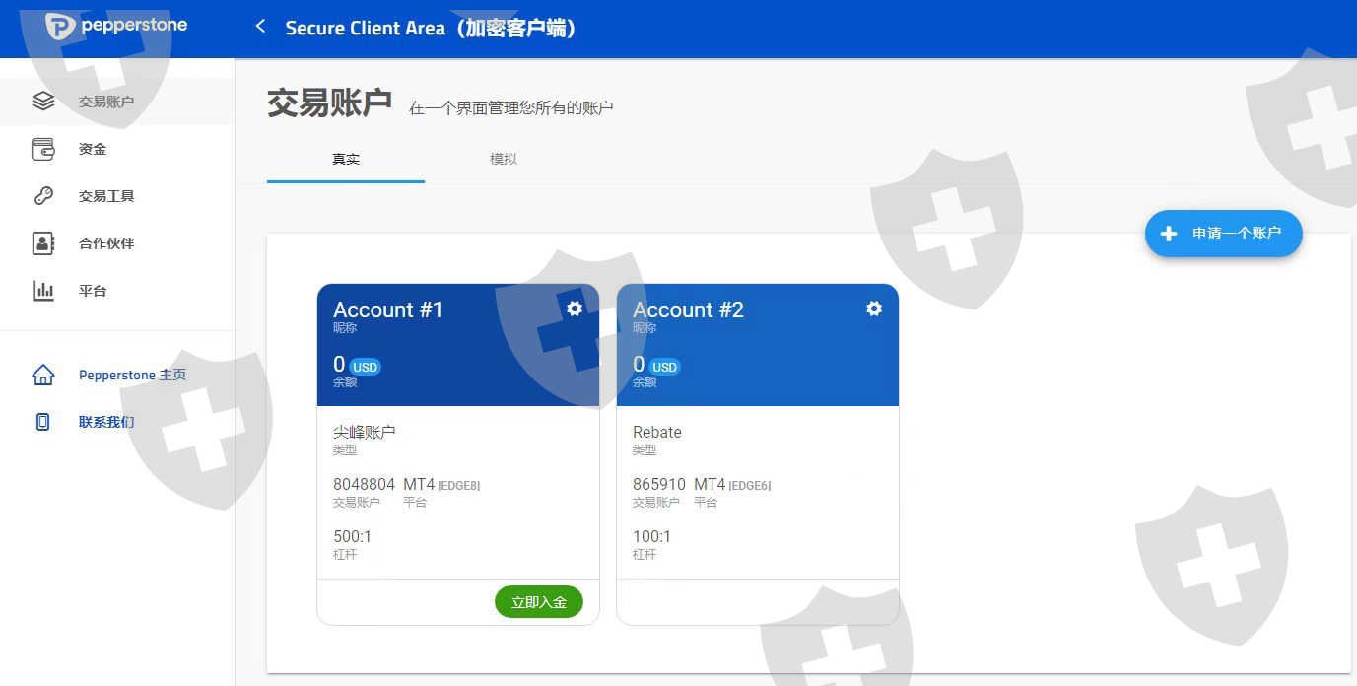This screenshot has width=1357, height=686.
Task: Go to Pepperstone 主页 link
Action: point(132,375)
